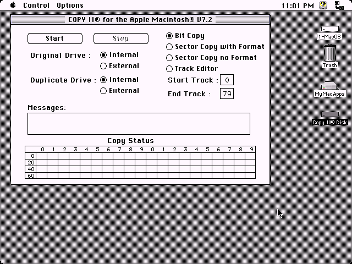This screenshot has width=352, height=264.
Task: Click the Duplicate Drive label
Action: pyautogui.click(x=63, y=80)
